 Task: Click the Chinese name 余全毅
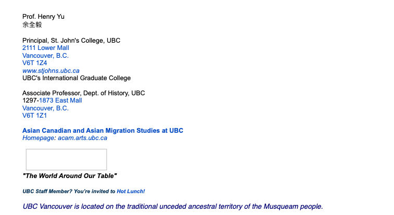point(32,24)
